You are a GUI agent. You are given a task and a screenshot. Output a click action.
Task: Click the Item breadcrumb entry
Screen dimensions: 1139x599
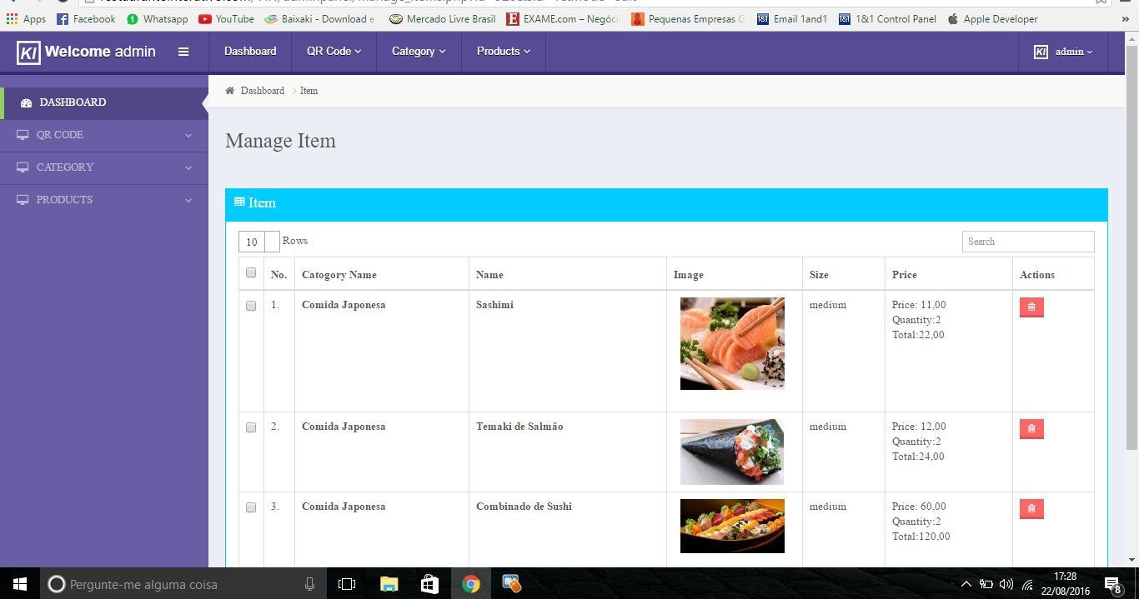309,91
